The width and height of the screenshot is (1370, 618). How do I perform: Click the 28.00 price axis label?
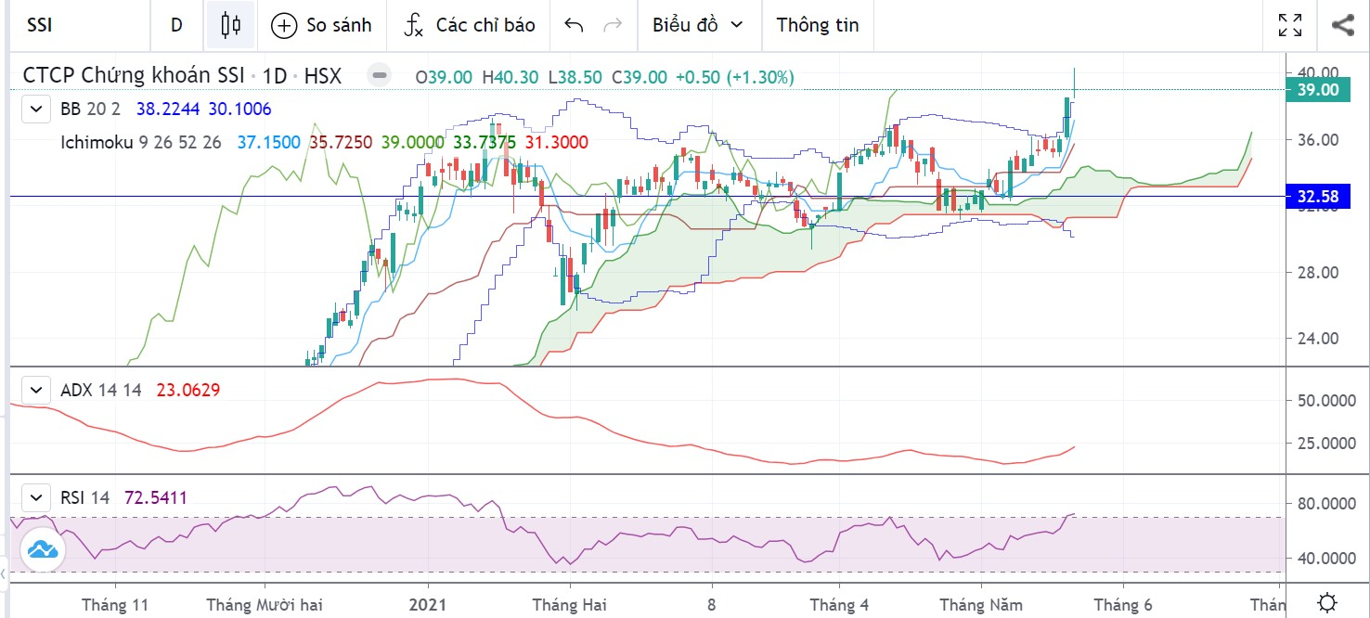[1318, 273]
